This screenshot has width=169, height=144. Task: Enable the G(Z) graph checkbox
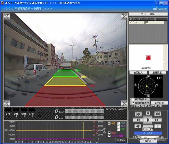click(119, 129)
